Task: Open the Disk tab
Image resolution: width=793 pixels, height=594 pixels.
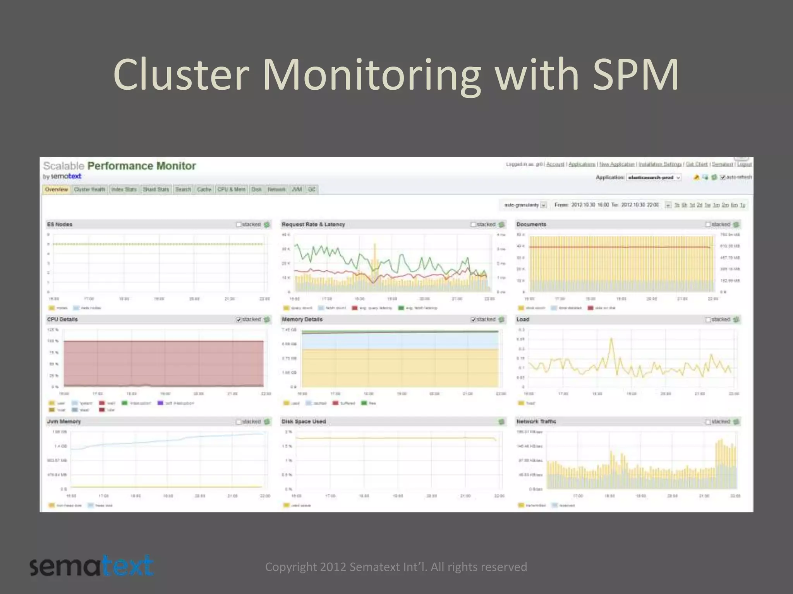Action: (256, 189)
